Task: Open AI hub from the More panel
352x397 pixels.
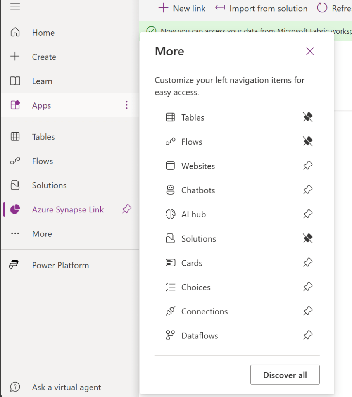Action: (193, 214)
